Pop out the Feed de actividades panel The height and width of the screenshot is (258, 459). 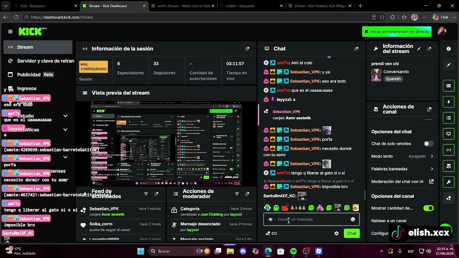tap(156, 194)
